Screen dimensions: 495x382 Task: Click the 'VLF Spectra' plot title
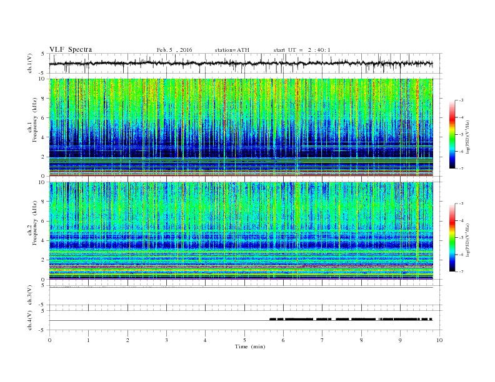(x=71, y=49)
